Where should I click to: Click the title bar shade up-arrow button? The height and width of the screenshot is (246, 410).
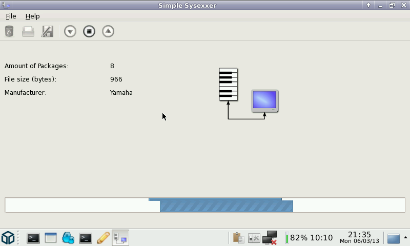click(368, 5)
